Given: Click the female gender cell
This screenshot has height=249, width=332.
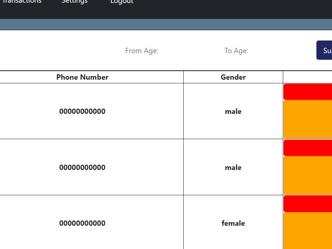Looking at the screenshot, I should click(x=233, y=222).
